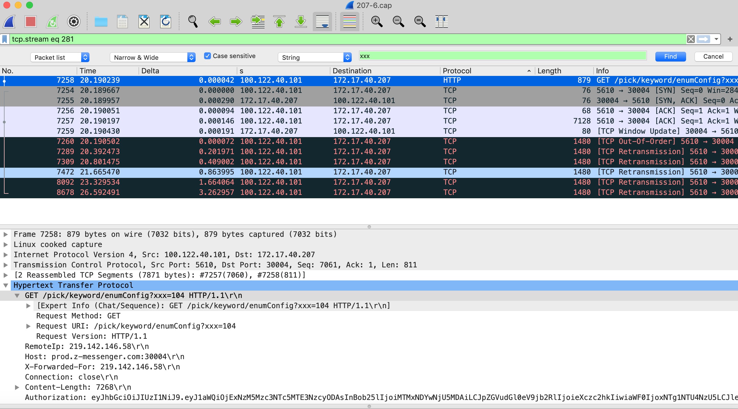Jump to the last packet
Viewport: 738px width, 409px height.
point(301,22)
